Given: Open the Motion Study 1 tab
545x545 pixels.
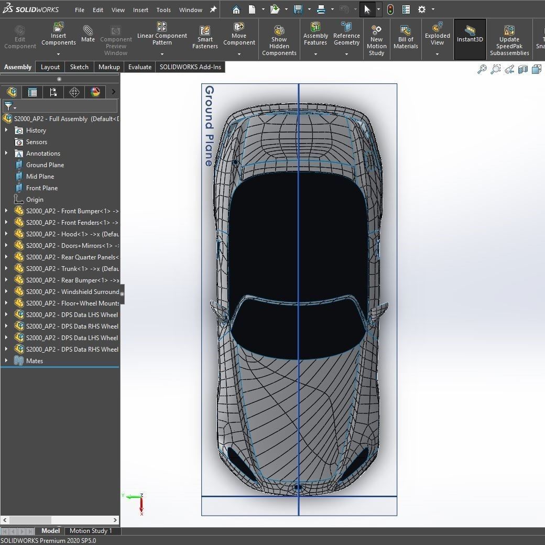Looking at the screenshot, I should coord(91,531).
